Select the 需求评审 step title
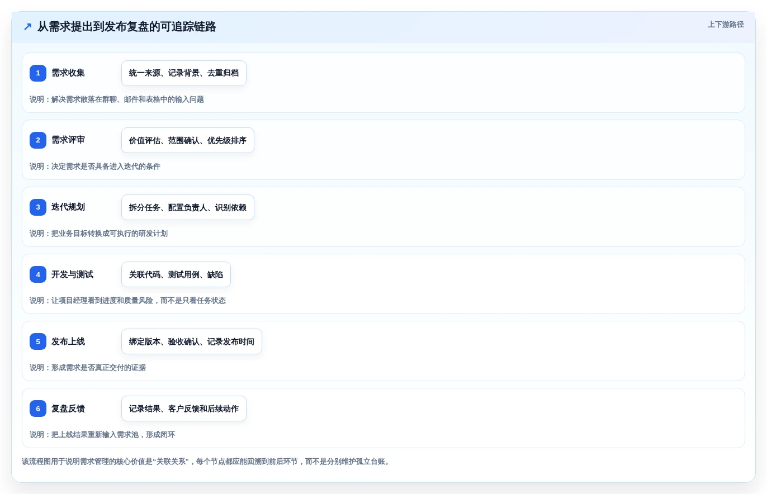This screenshot has width=767, height=494. point(68,140)
